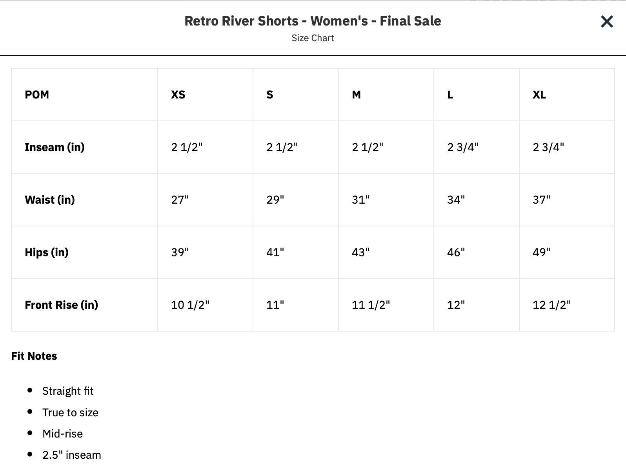Click the Inseam (in) row label
Screen dimensions: 626x474
(55, 147)
